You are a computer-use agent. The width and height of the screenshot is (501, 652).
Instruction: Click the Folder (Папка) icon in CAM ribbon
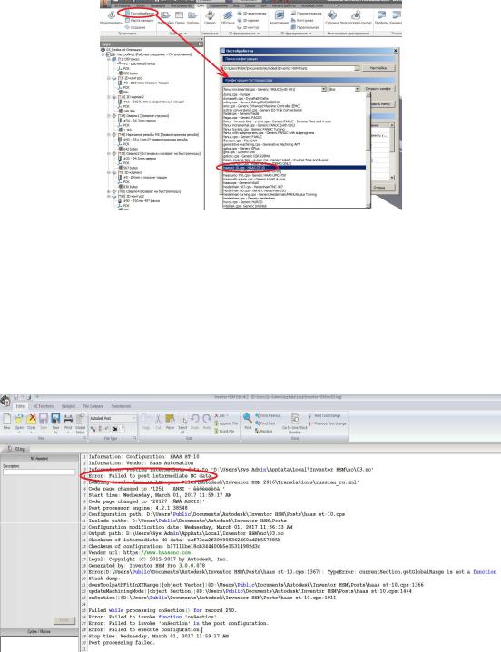(x=180, y=15)
